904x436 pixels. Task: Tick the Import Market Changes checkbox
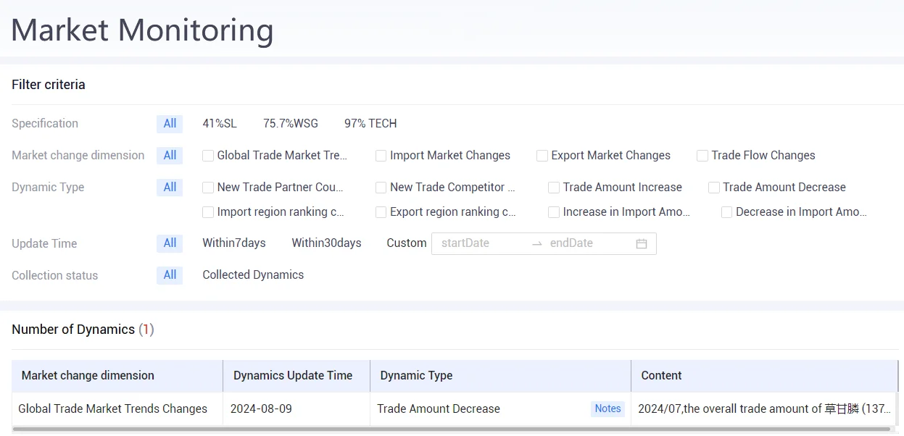tap(381, 156)
